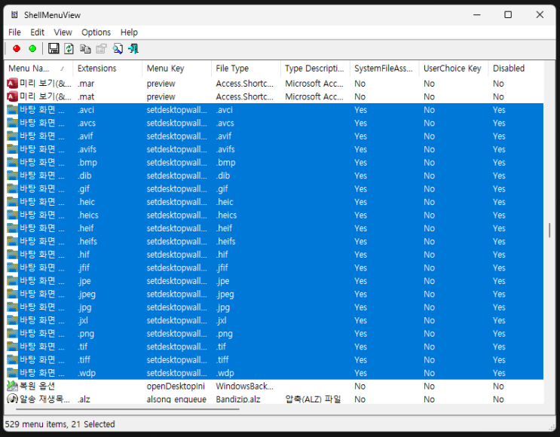Click the red Disable Selected Items icon
The width and height of the screenshot is (560, 437).
coord(17,48)
